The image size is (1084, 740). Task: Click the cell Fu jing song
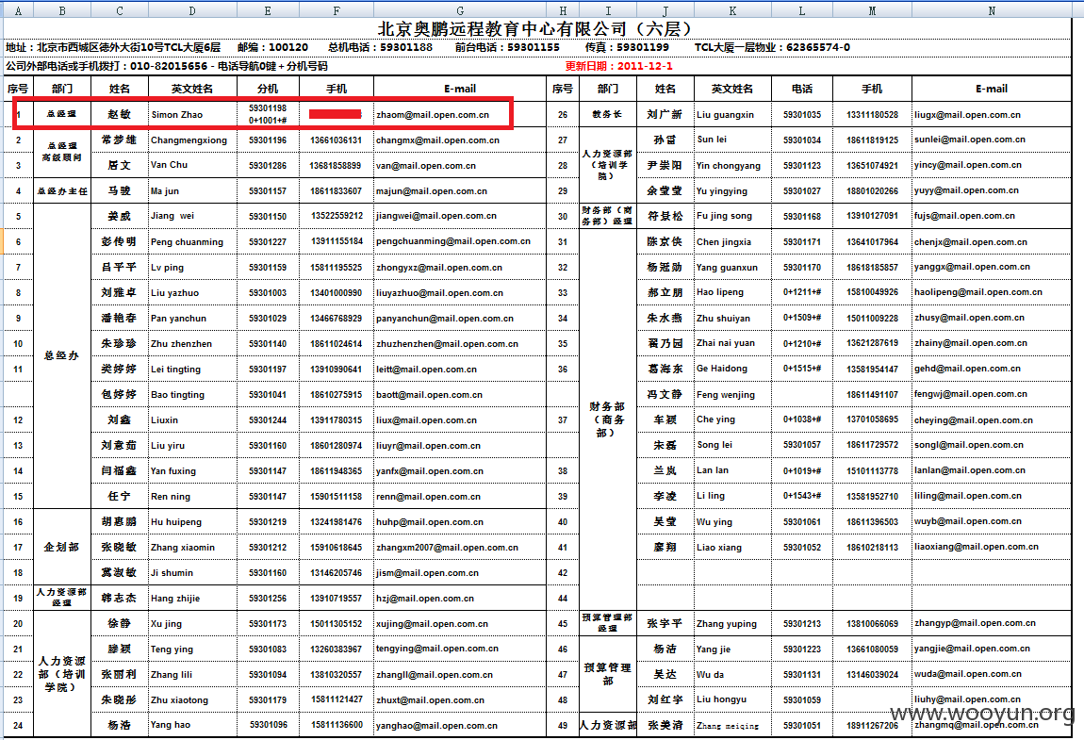click(x=724, y=216)
